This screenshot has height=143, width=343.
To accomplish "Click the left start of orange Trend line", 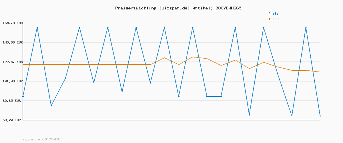I will coord(23,65).
